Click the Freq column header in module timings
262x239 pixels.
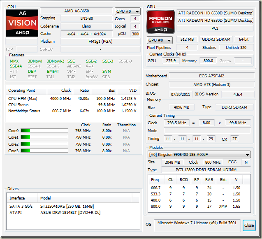(x=156, y=180)
